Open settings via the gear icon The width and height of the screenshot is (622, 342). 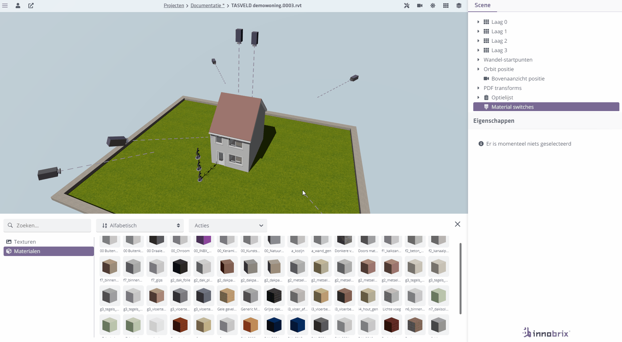tap(433, 6)
